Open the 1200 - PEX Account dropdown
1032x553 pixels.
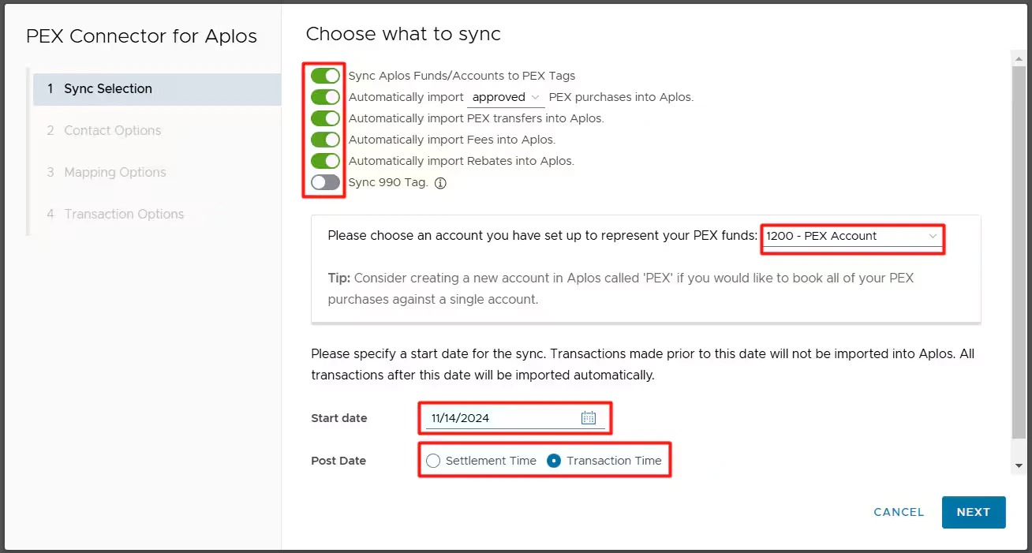(852, 236)
